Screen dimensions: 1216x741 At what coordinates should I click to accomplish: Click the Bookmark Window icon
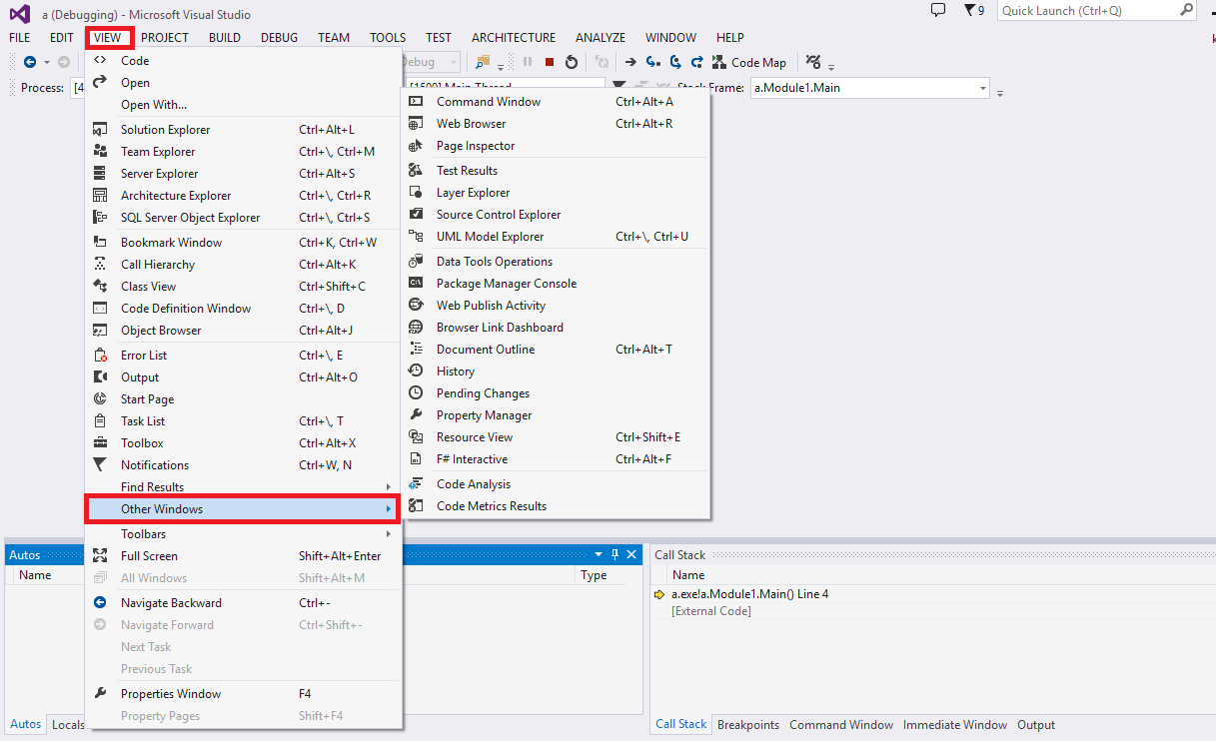click(x=100, y=243)
